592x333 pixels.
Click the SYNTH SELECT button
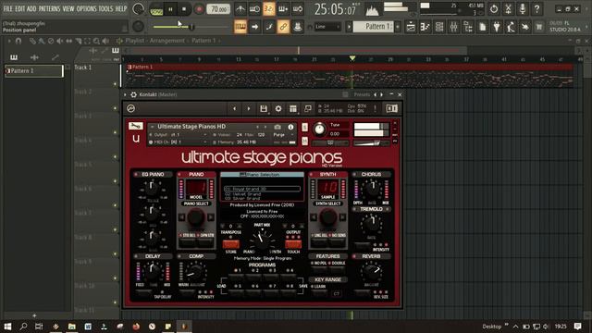click(x=327, y=203)
